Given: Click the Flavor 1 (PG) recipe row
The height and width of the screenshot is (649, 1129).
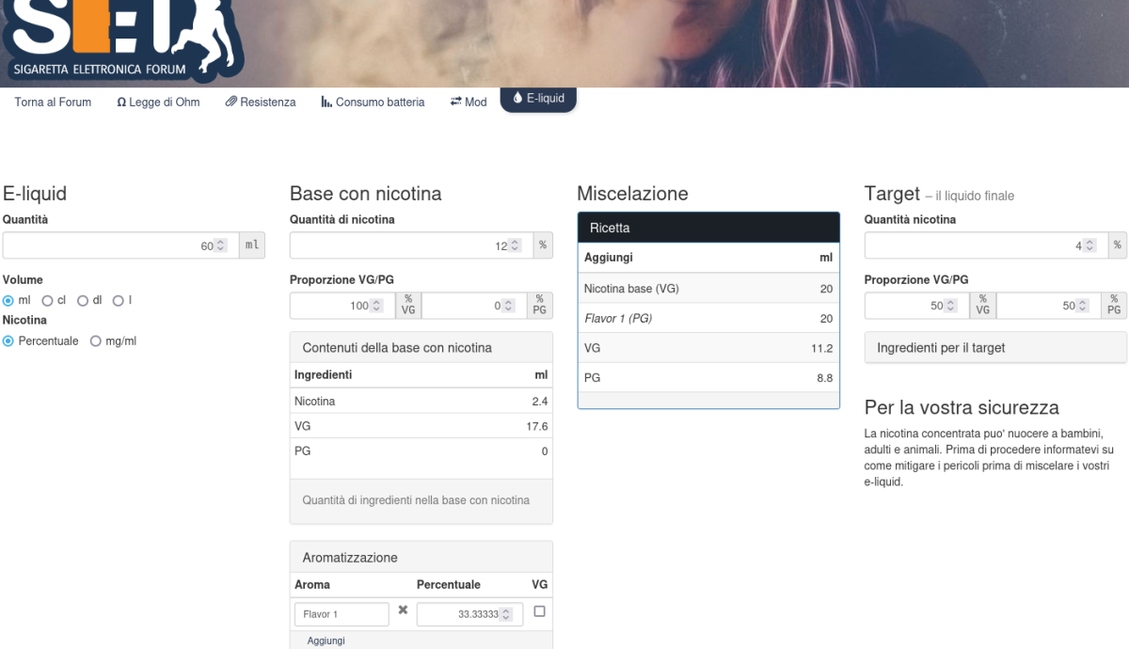Looking at the screenshot, I should [x=708, y=319].
